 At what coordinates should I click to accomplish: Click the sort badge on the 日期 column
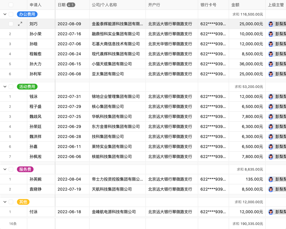click(70, 5)
